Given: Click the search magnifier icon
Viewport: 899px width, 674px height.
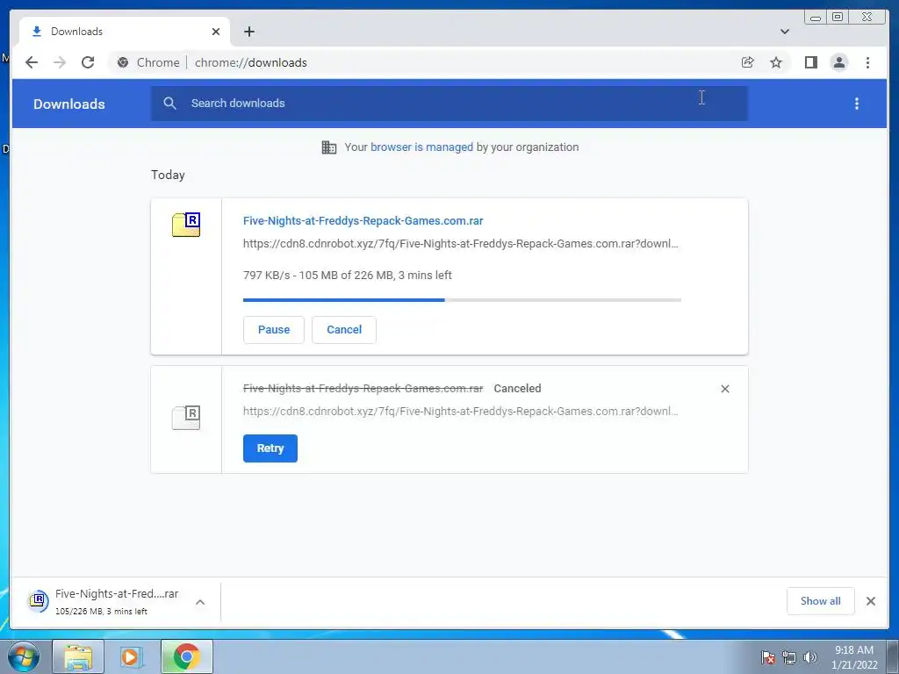Looking at the screenshot, I should pyautogui.click(x=169, y=104).
